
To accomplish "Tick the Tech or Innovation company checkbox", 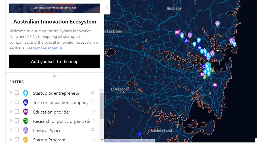I will coord(17,102).
